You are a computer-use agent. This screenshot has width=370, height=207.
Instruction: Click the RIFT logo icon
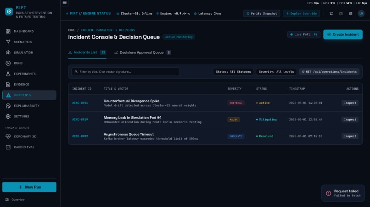coord(9,11)
